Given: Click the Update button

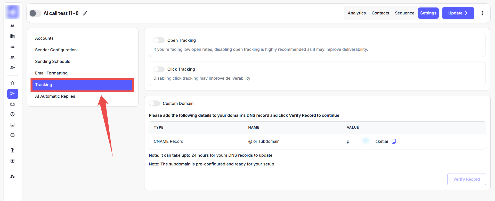Looking at the screenshot, I should click(x=458, y=13).
